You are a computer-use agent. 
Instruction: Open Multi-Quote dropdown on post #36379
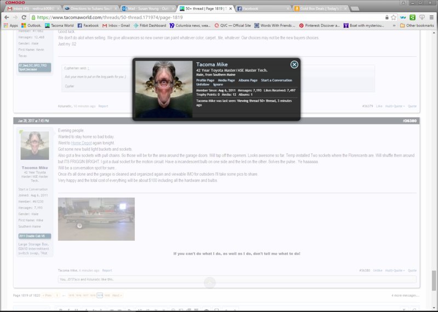click(395, 106)
